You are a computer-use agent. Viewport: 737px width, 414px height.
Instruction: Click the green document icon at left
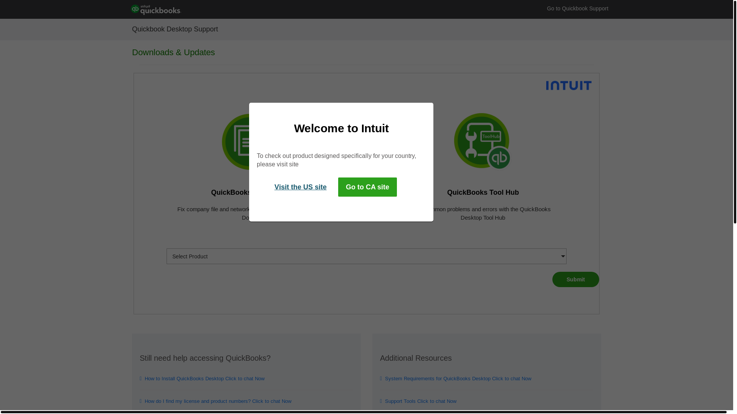click(x=235, y=141)
